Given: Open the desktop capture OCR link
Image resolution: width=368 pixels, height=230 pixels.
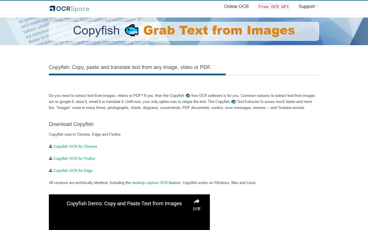Looking at the screenshot, I should pyautogui.click(x=149, y=183).
